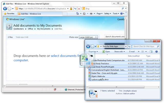Open a new blank IE tab
This screenshot has width=164, height=103.
(65, 14)
